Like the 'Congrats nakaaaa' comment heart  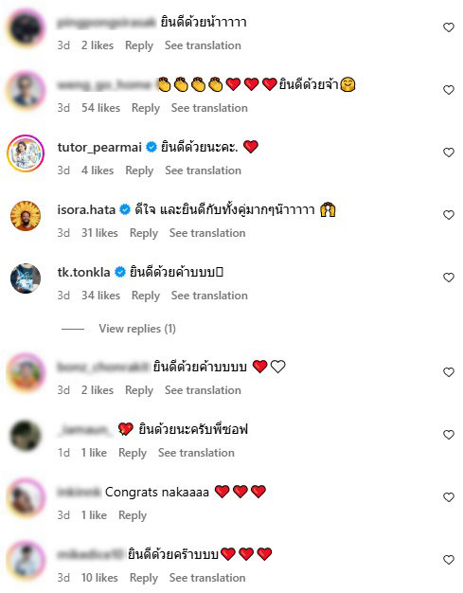[448, 497]
